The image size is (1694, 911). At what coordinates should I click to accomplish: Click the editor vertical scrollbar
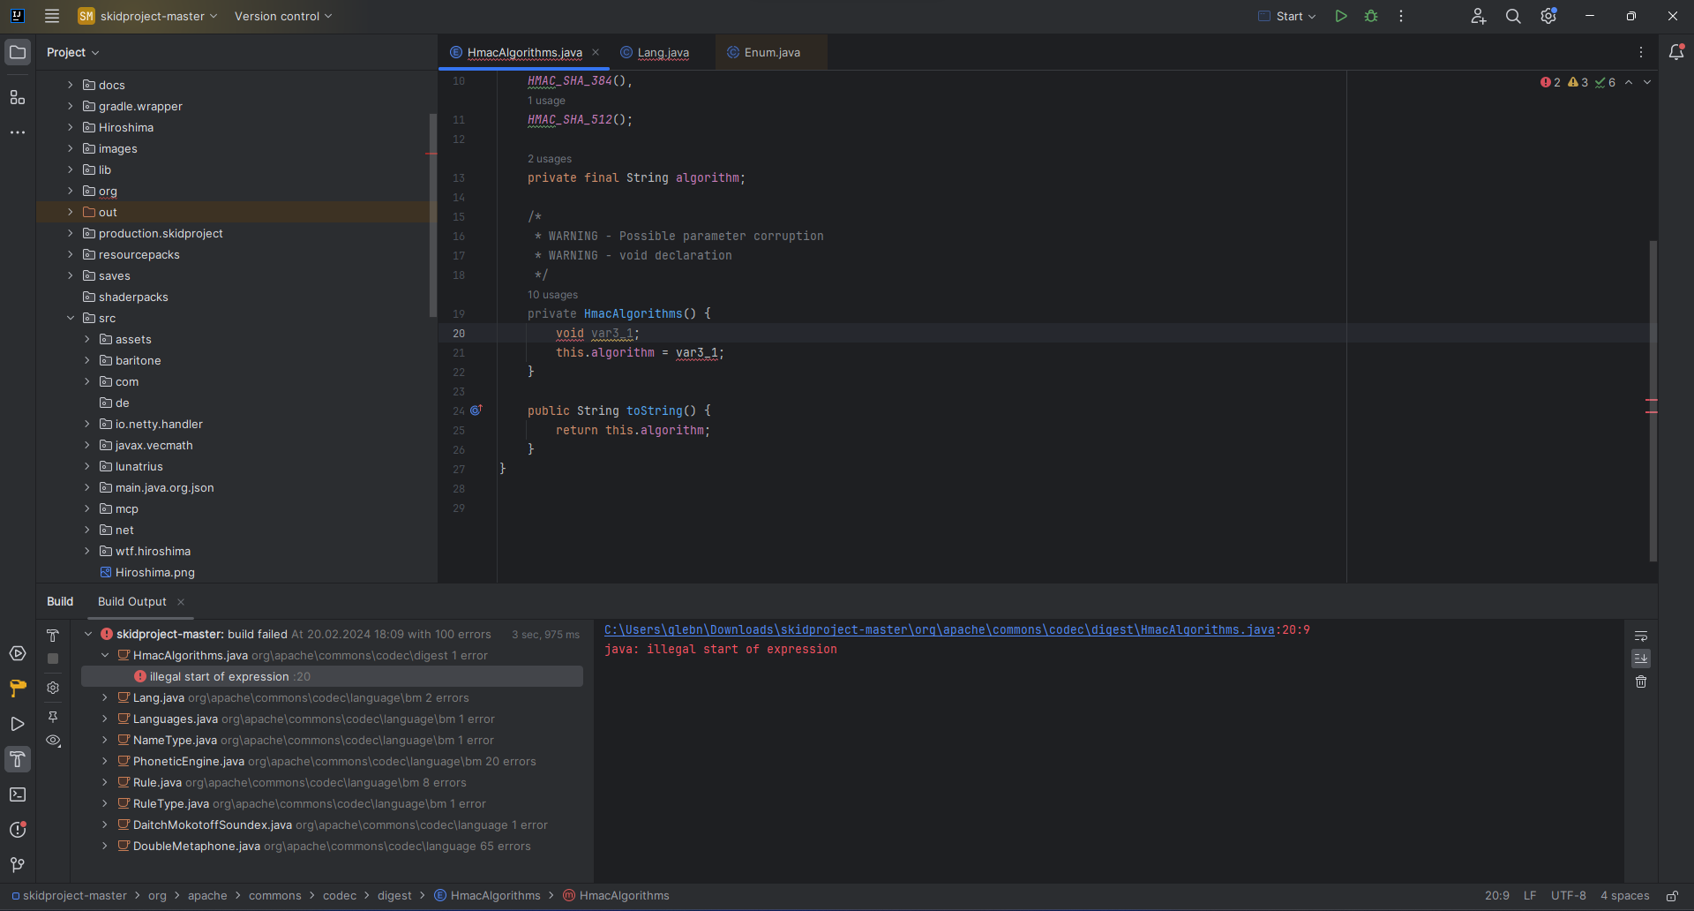click(1653, 401)
